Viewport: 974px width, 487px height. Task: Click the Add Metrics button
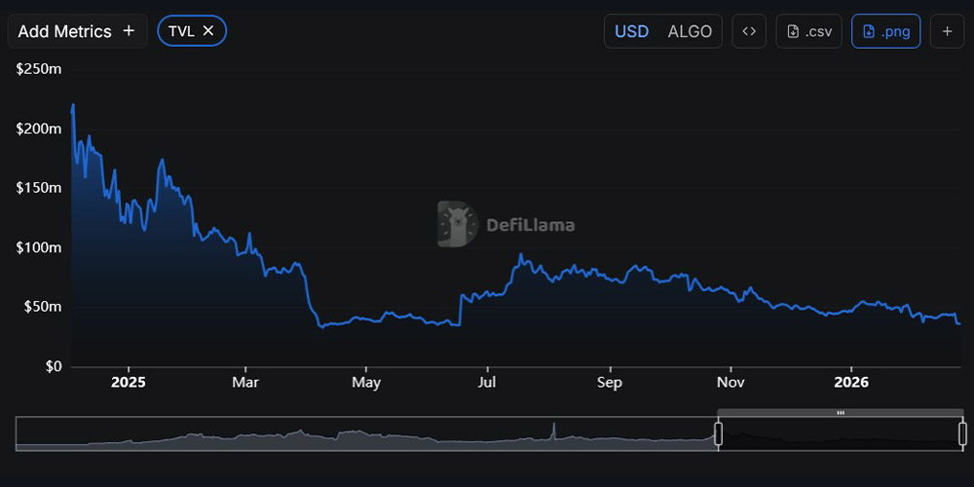pyautogui.click(x=77, y=31)
